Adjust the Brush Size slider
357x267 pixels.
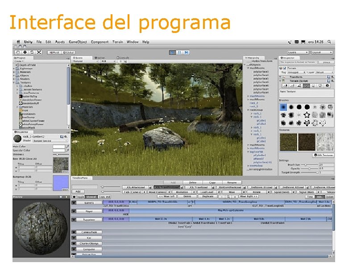[x=310, y=165]
